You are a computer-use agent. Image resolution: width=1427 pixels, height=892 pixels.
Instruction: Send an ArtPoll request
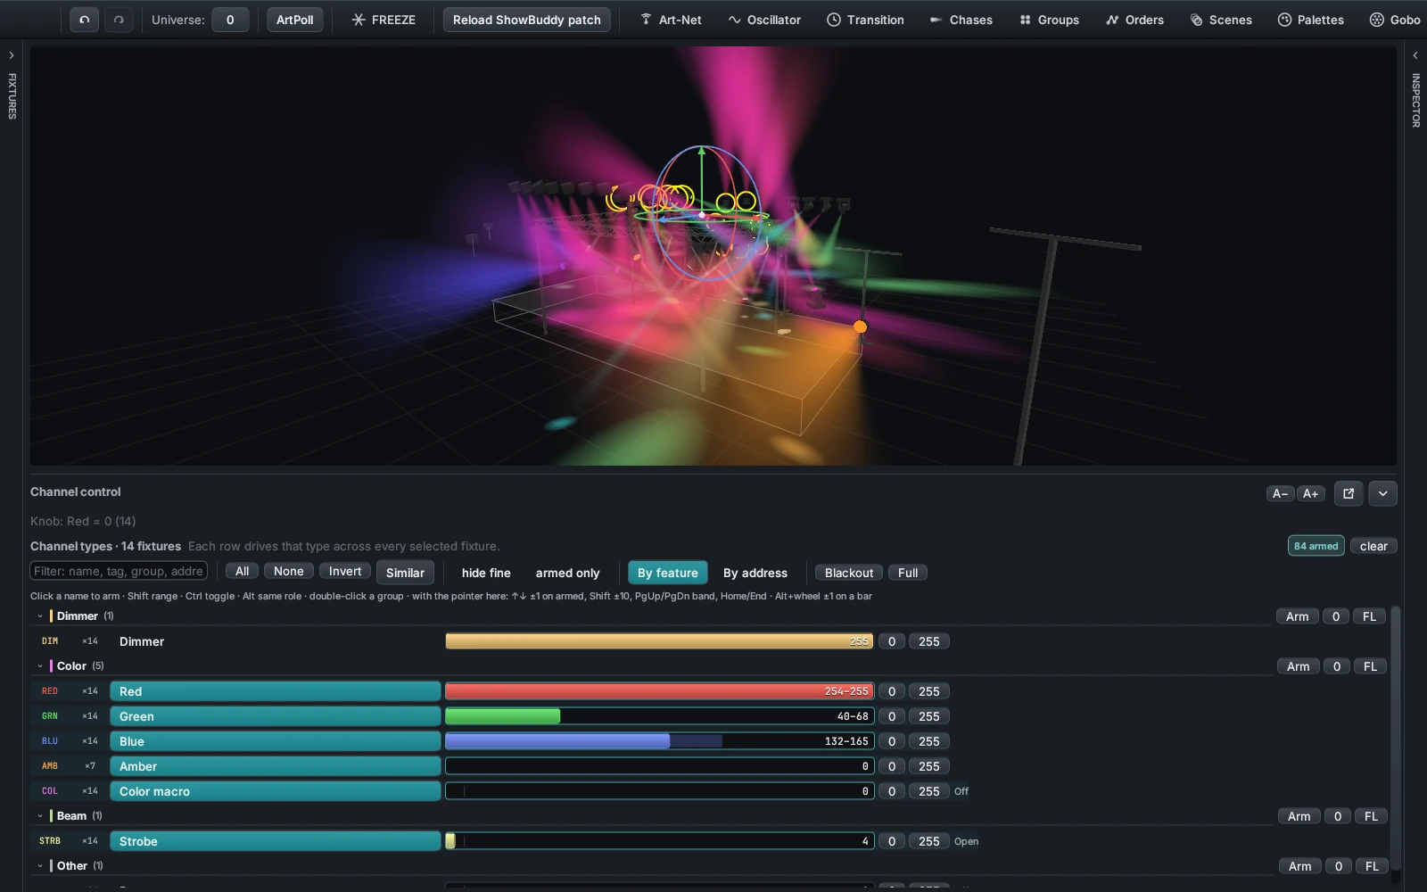294,20
